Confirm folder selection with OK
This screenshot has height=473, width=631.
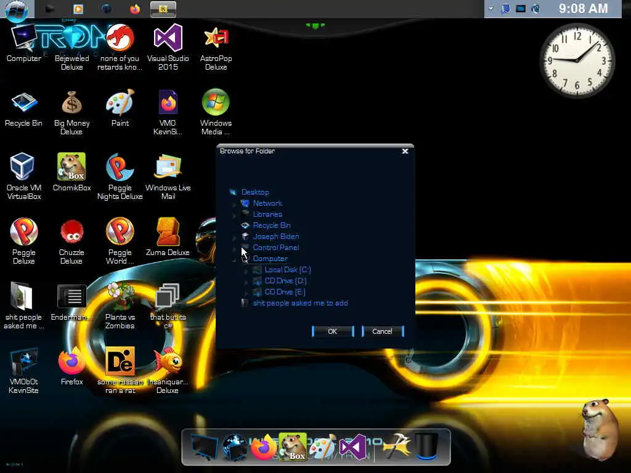pyautogui.click(x=332, y=331)
